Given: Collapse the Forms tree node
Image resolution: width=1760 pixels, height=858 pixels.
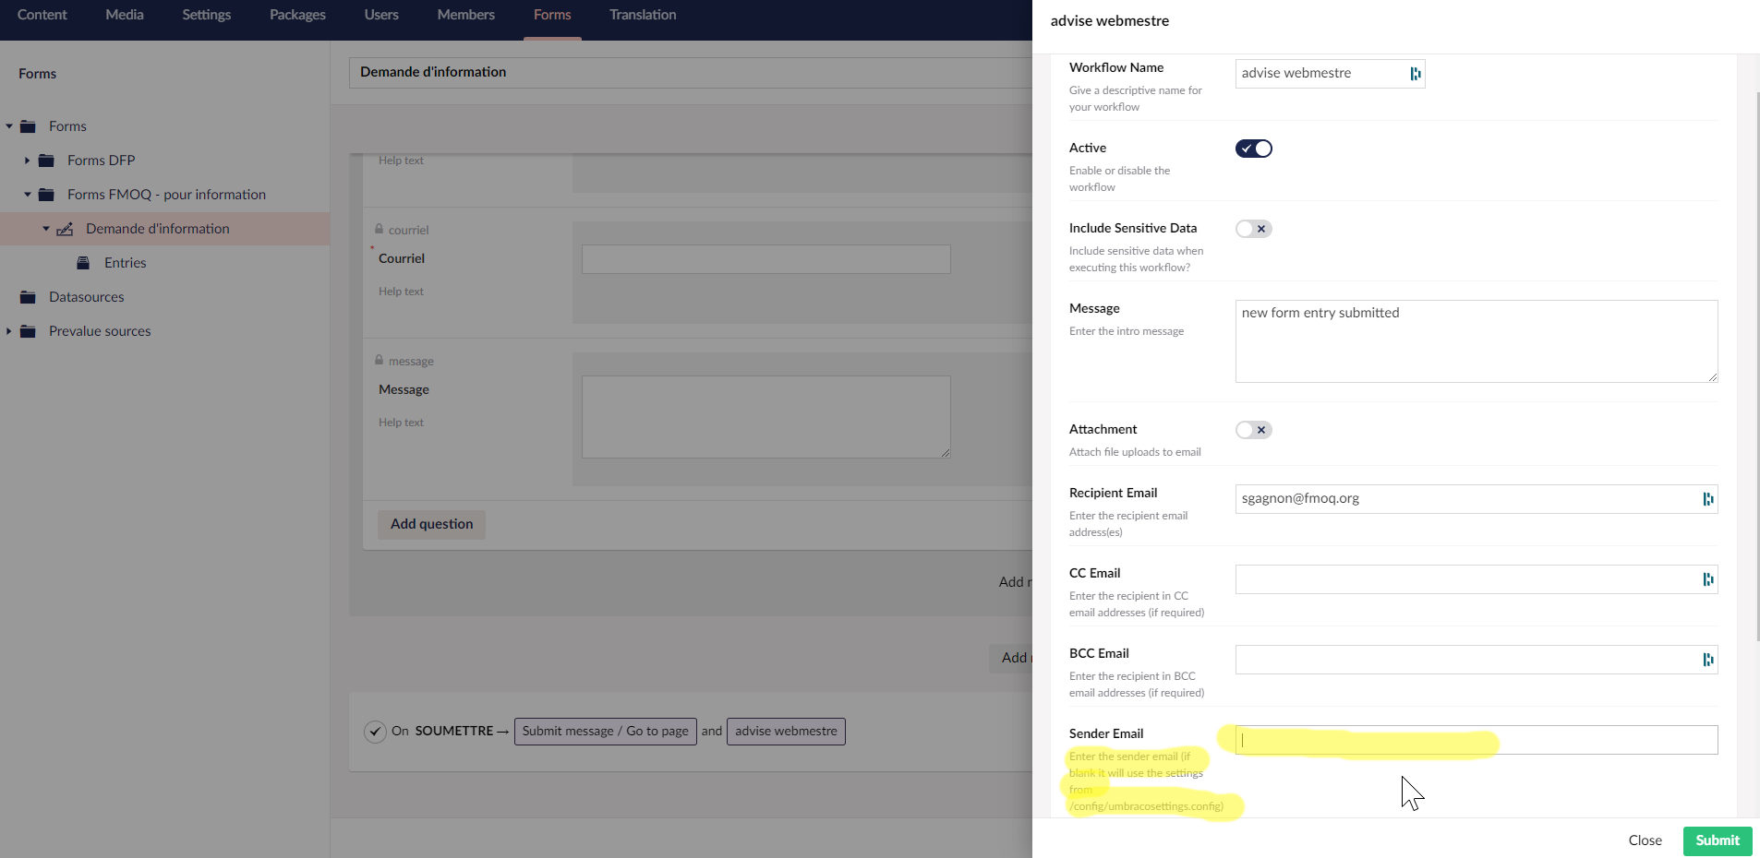Looking at the screenshot, I should click(x=9, y=125).
